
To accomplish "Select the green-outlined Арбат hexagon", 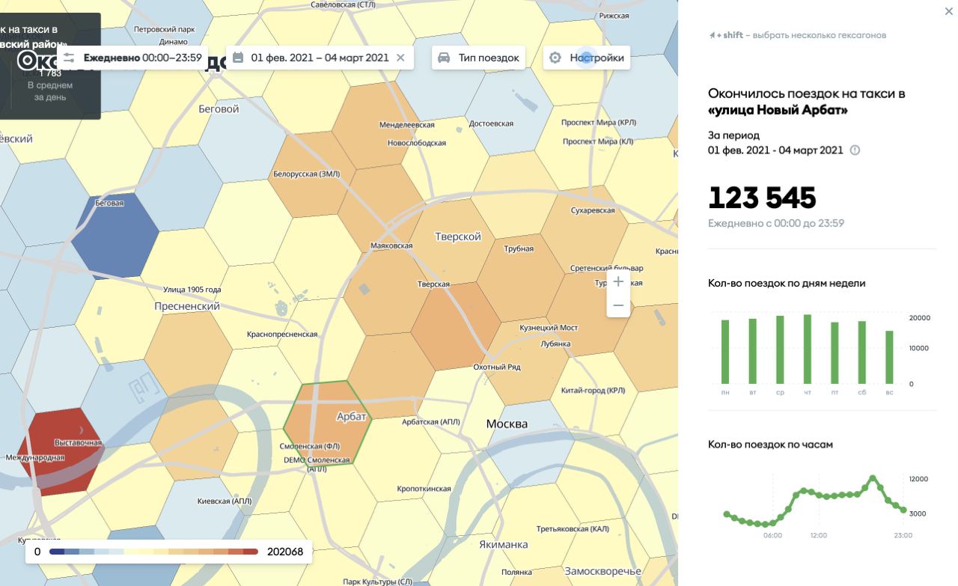I will pyautogui.click(x=327, y=424).
